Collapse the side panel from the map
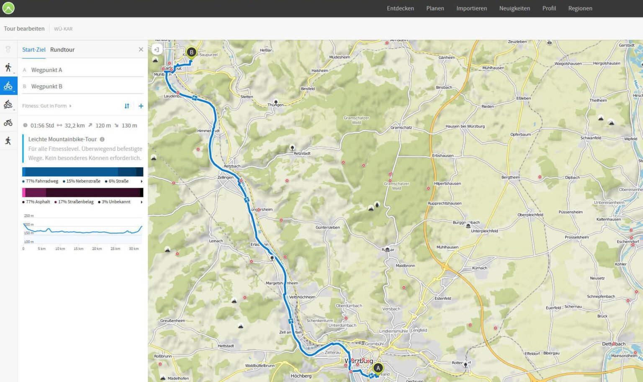The width and height of the screenshot is (643, 382). (x=157, y=50)
